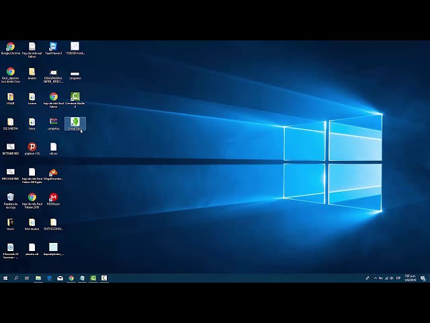Open the Mail app in taskbar

pos(60,278)
